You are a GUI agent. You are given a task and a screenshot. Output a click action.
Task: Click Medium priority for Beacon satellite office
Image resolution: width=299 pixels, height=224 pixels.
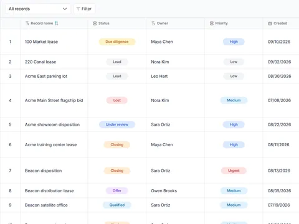[234, 205]
